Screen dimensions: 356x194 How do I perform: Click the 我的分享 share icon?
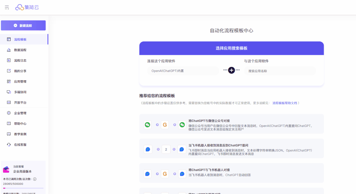9,71
